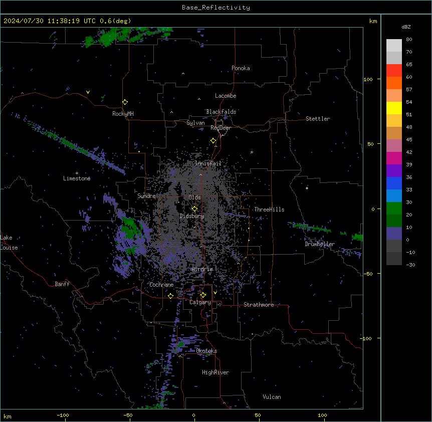Screen dimensions: 432x422
Task: Click the Limestone label
Action: [x=77, y=178]
